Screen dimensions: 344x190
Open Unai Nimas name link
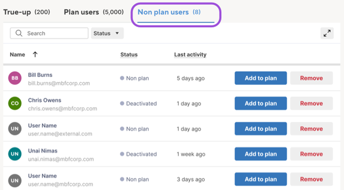pyautogui.click(x=43, y=151)
